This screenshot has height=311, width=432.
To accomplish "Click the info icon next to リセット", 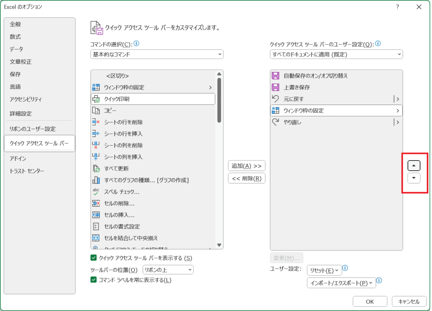I will (x=345, y=268).
